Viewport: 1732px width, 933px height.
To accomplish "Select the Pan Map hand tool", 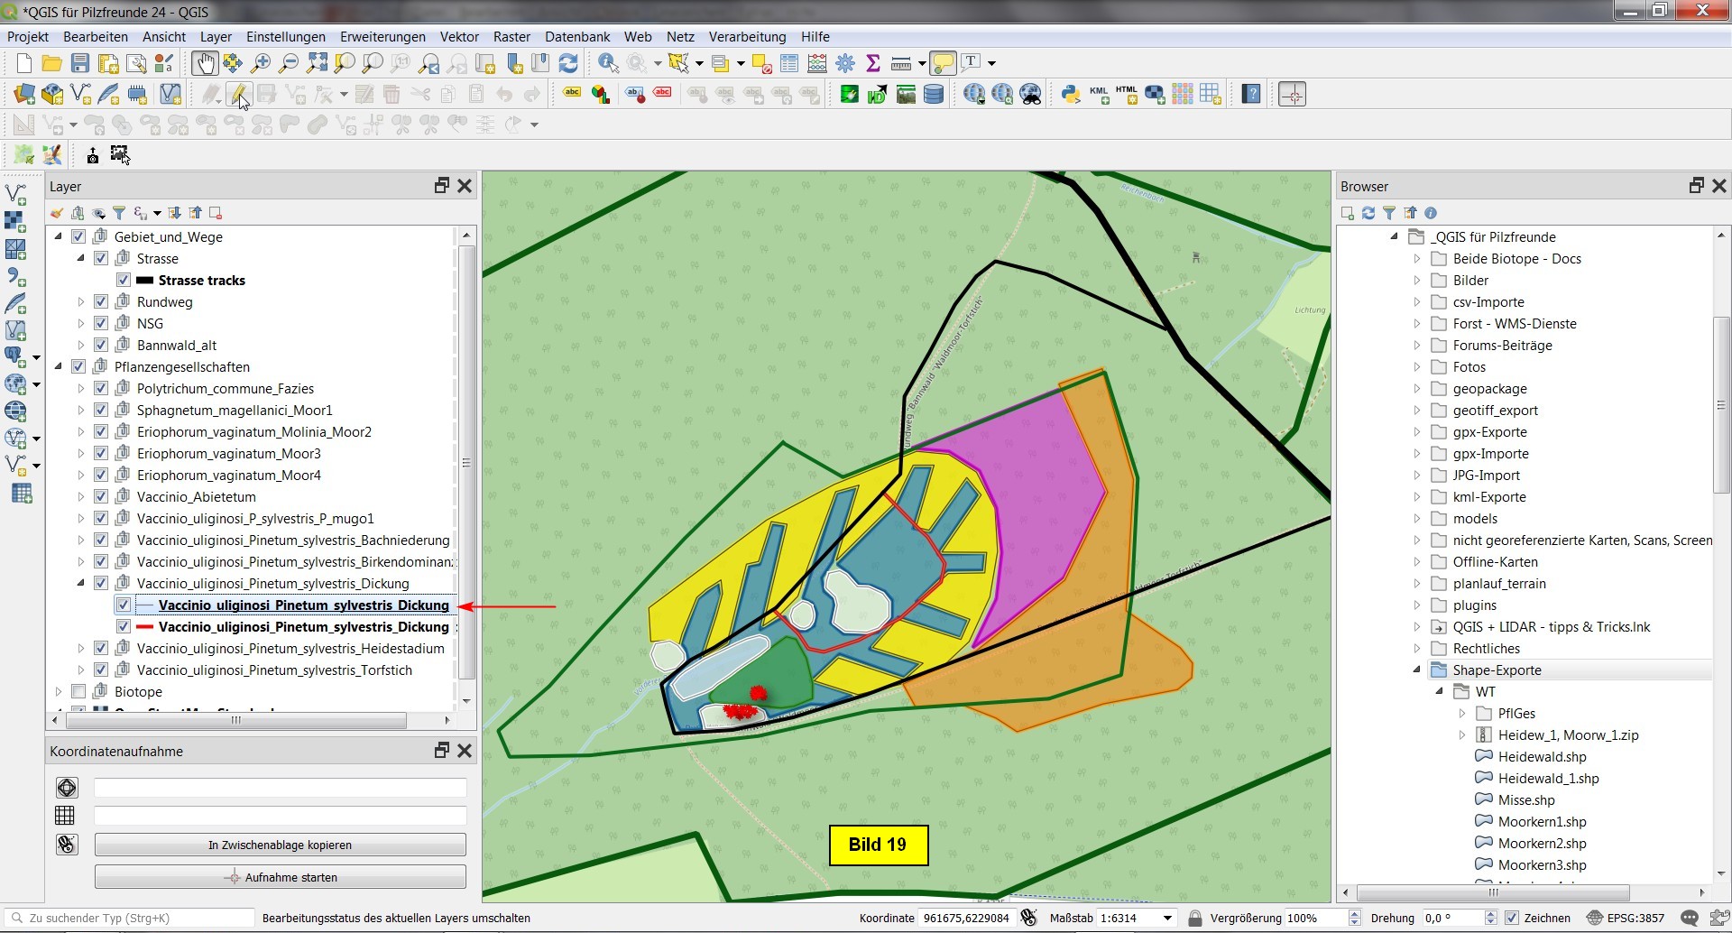I will pos(204,63).
